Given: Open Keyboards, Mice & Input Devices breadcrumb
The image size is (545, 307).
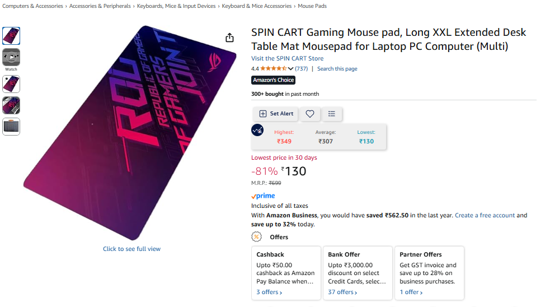Looking at the screenshot, I should [x=176, y=6].
